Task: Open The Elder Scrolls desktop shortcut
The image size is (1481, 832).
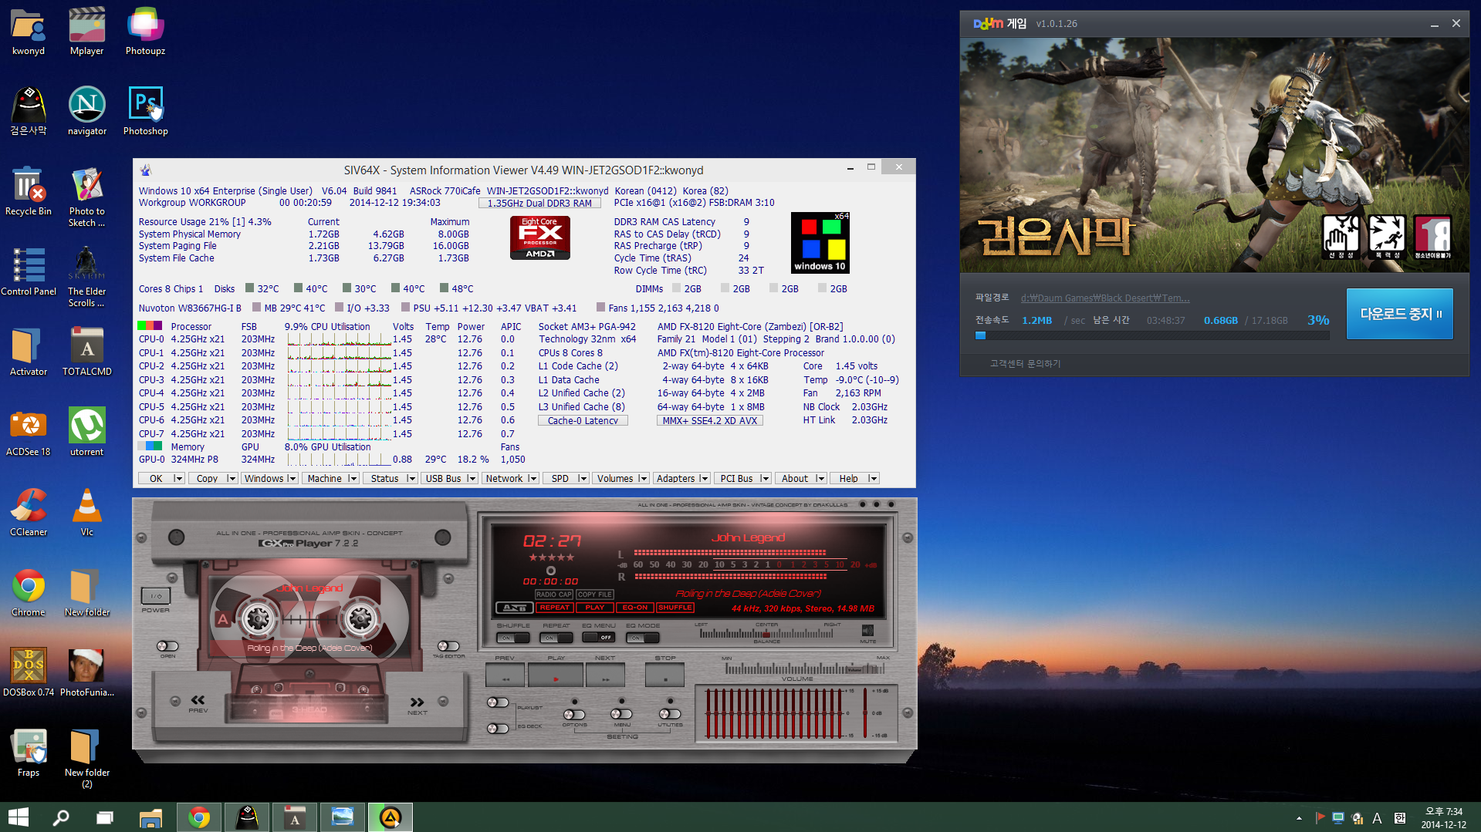Action: tap(87, 278)
